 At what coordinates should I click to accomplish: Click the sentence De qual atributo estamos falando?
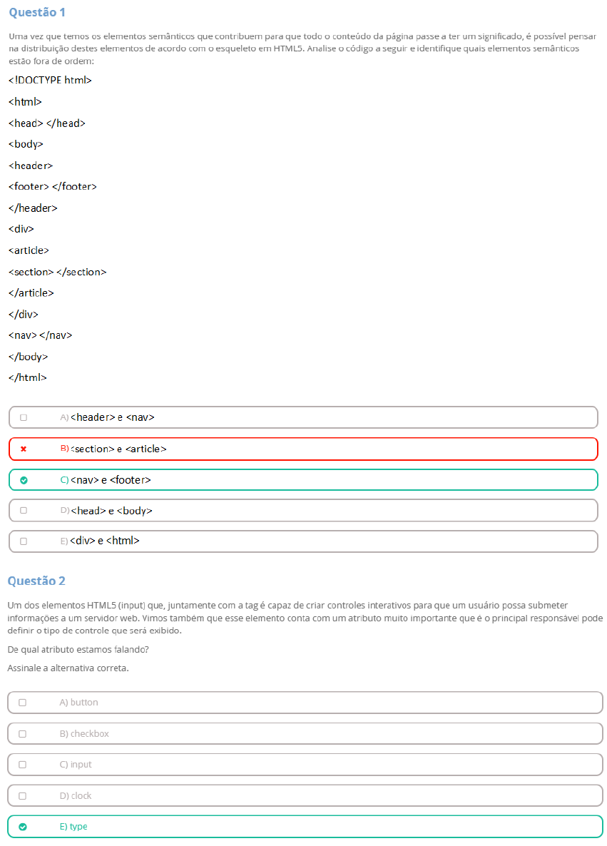click(78, 650)
